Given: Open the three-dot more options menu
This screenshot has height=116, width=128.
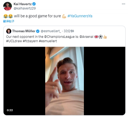Looking at the screenshot, I should click(123, 4).
